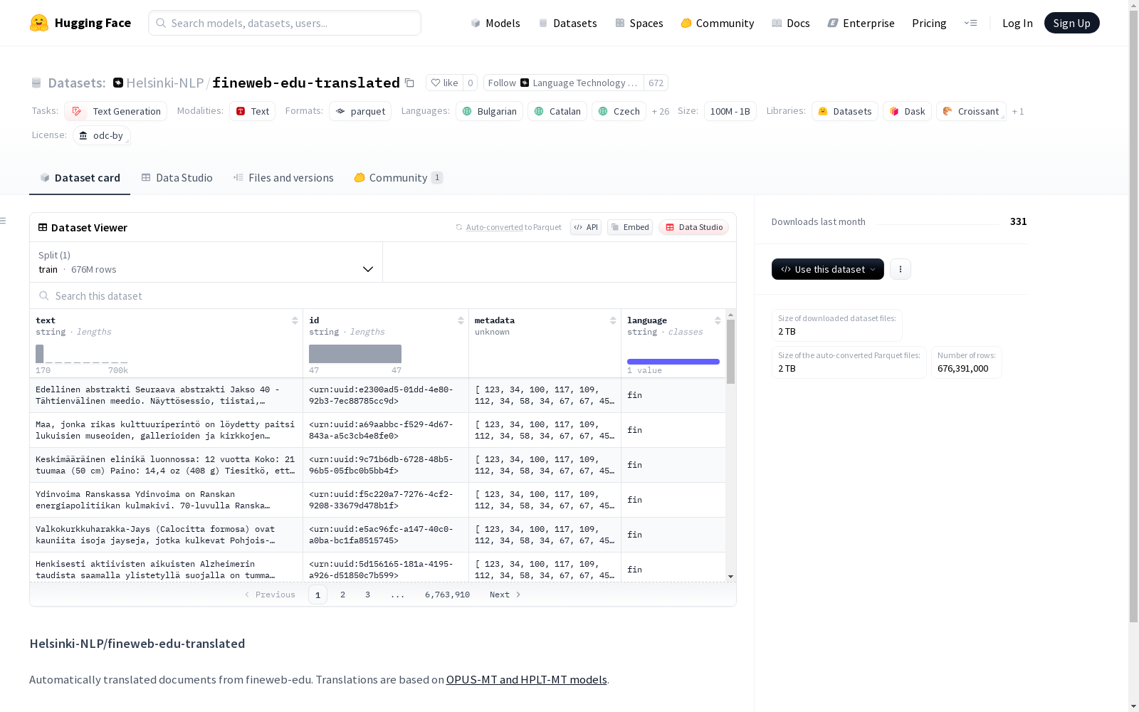Click the Bulgarian language tag
The image size is (1139, 712).
click(x=489, y=111)
